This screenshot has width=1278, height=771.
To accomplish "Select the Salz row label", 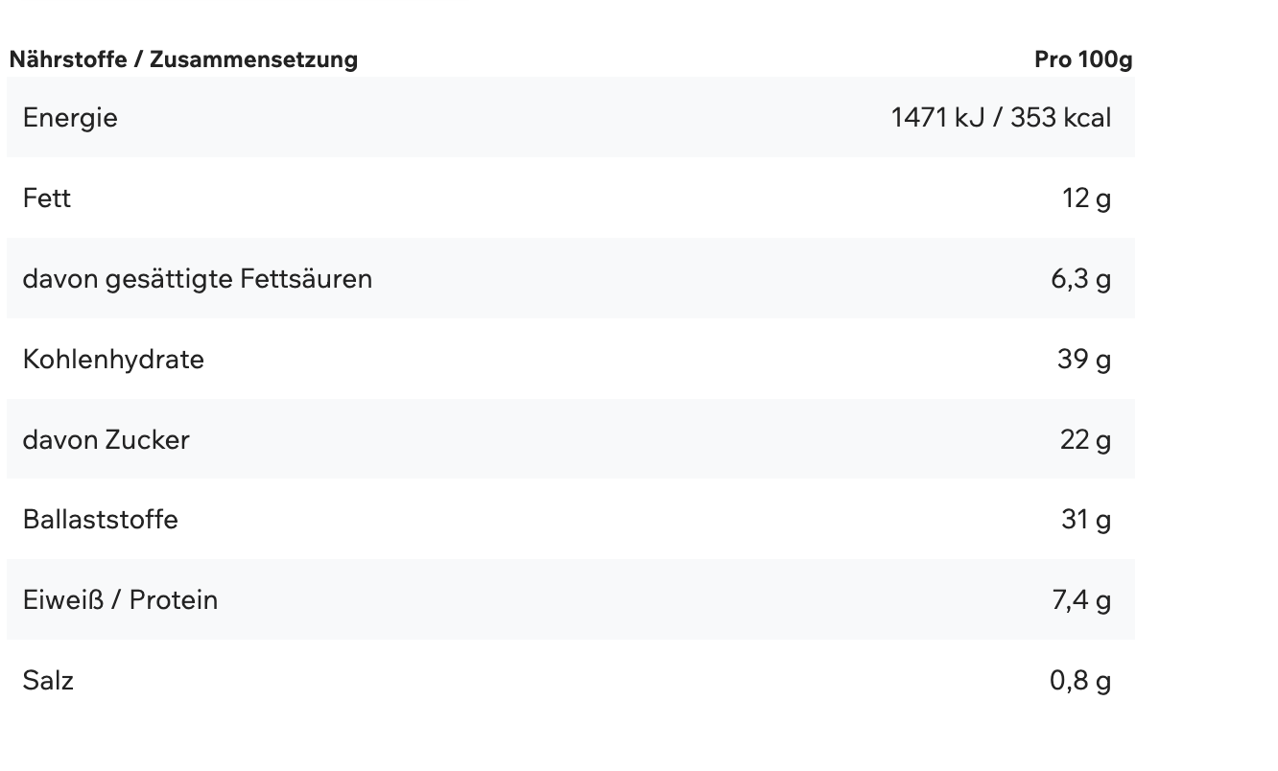I will tap(48, 681).
